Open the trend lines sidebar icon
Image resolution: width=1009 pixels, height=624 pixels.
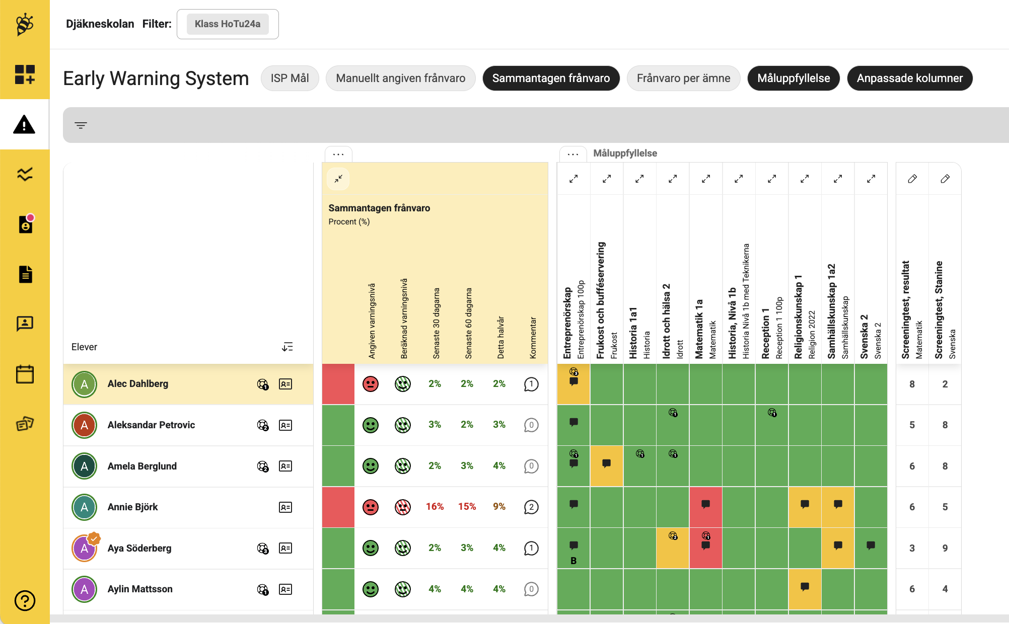(x=24, y=174)
